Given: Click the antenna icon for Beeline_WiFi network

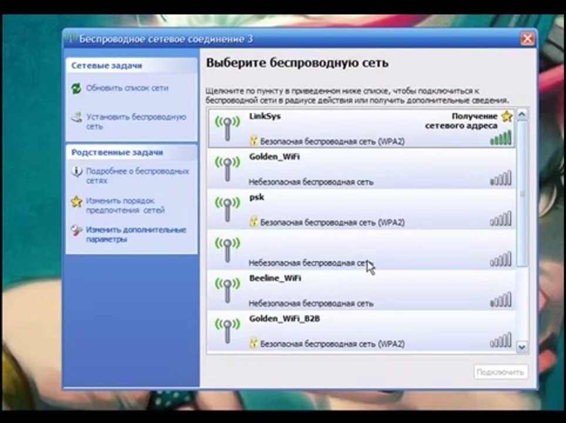Looking at the screenshot, I should tap(227, 290).
